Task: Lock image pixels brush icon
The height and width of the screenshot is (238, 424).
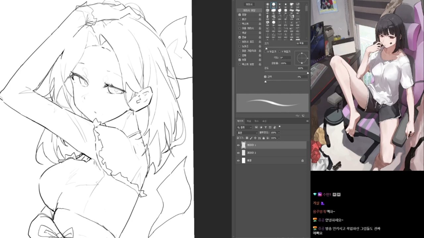Action: 251,138
